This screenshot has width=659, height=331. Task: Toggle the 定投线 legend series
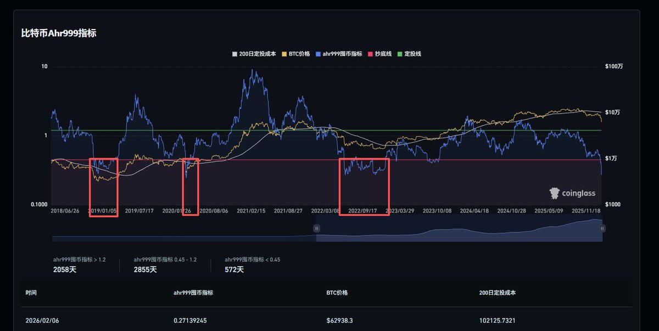click(x=410, y=54)
